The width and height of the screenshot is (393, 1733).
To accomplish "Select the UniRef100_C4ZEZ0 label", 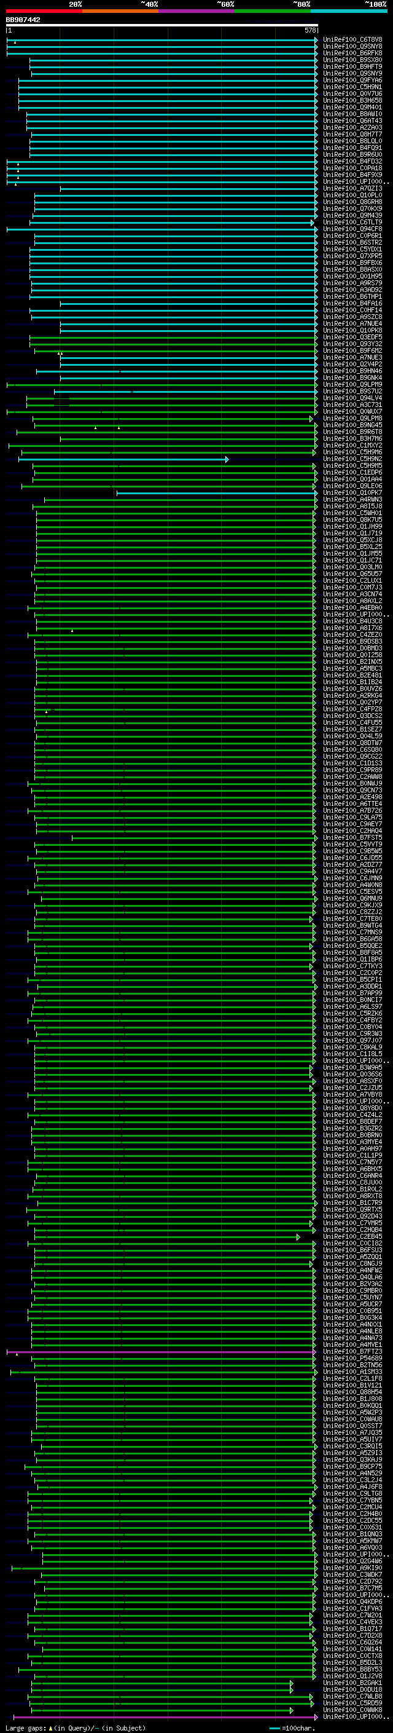I will click(352, 635).
